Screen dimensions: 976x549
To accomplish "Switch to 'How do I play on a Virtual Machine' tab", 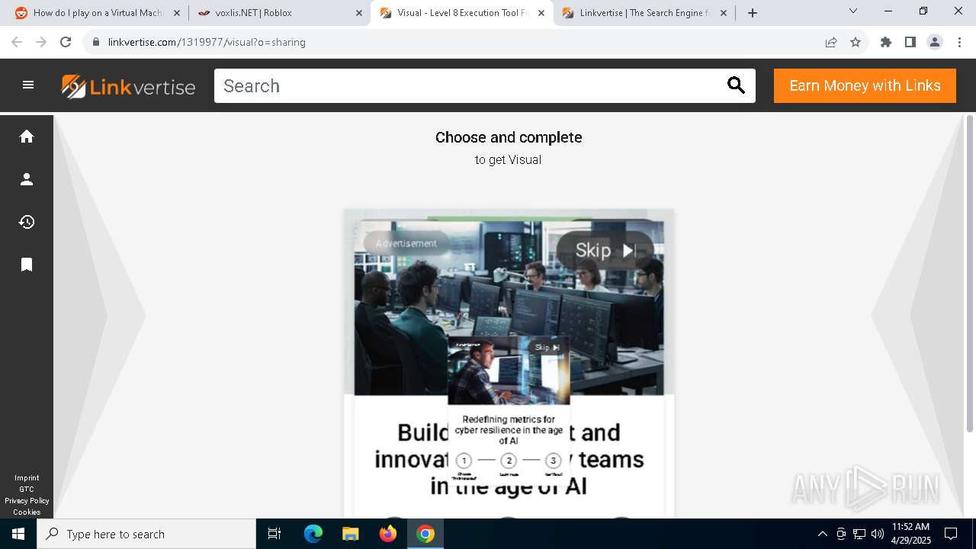I will [x=98, y=13].
